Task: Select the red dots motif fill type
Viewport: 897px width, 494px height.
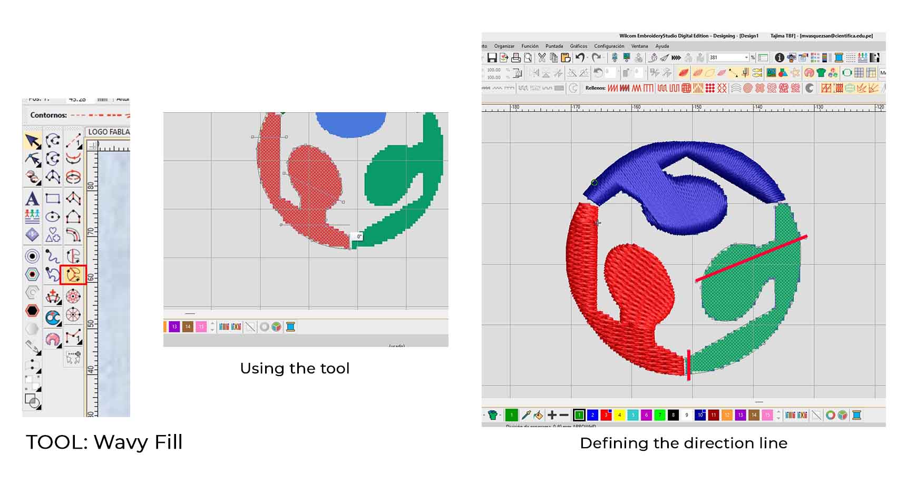Action: click(x=710, y=88)
